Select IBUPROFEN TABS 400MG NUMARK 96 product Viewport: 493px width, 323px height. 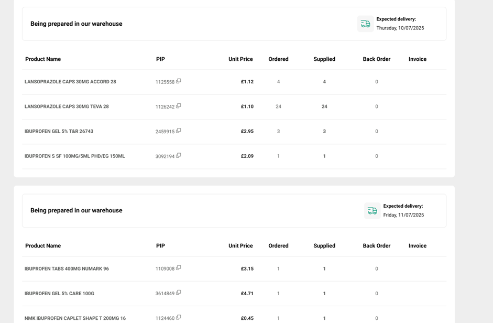(67, 269)
